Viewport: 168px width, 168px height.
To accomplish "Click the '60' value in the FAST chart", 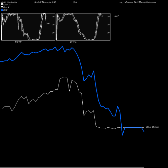I will [48, 24].
